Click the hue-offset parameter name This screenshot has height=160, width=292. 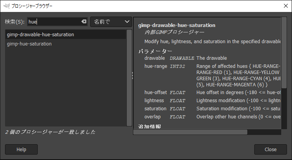point(156,92)
